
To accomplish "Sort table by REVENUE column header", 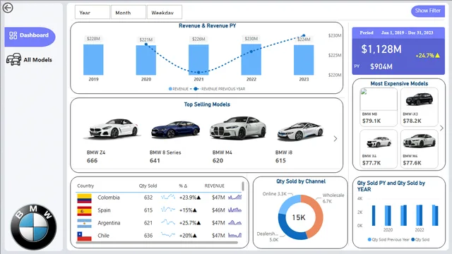I will [215, 186].
